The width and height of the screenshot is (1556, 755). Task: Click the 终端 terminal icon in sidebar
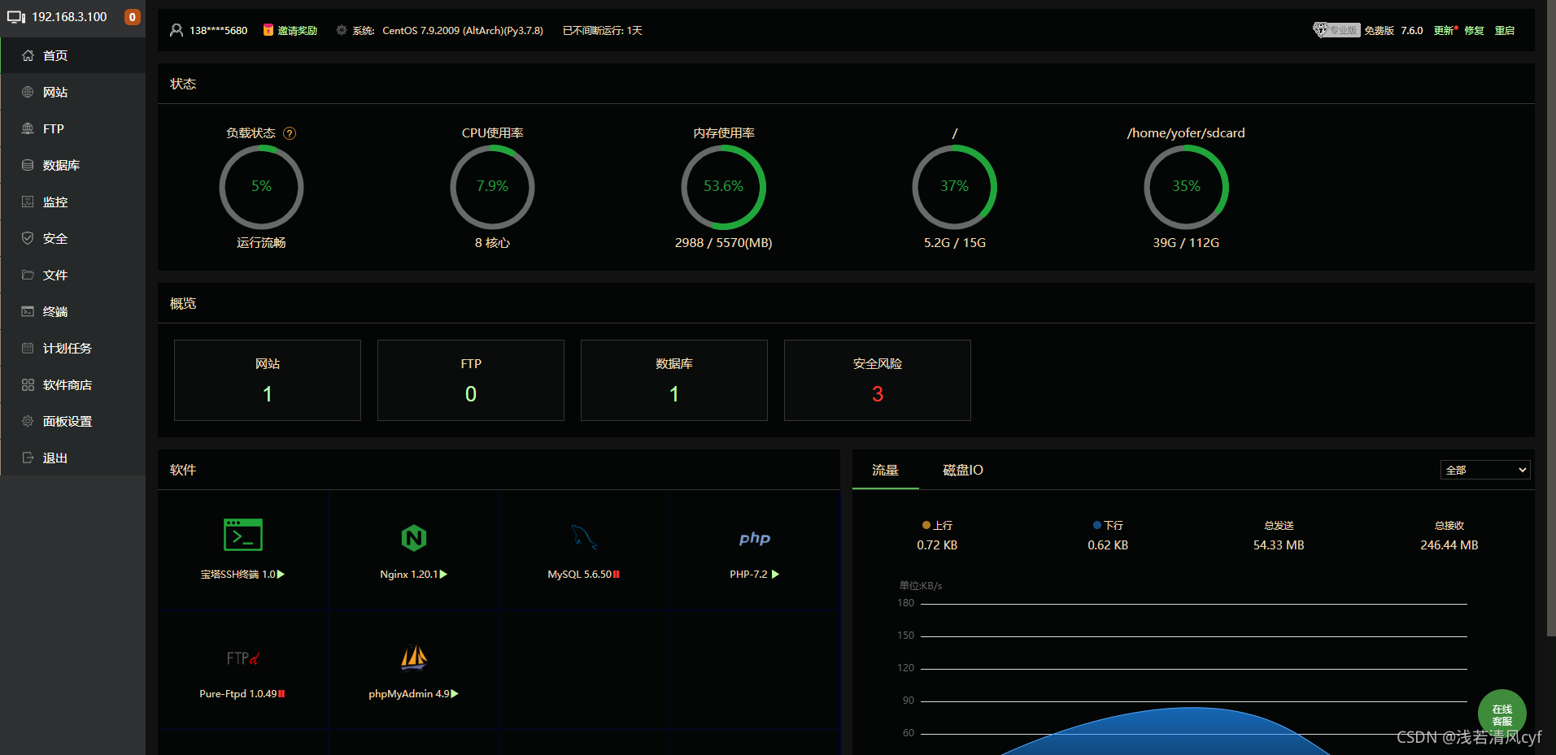(x=28, y=311)
